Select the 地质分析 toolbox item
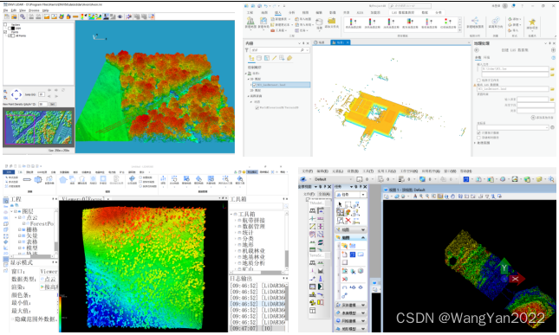Viewport: 559px width, 335px height. (253, 263)
